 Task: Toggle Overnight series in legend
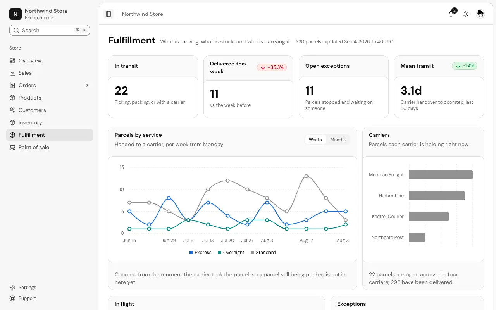pyautogui.click(x=231, y=253)
